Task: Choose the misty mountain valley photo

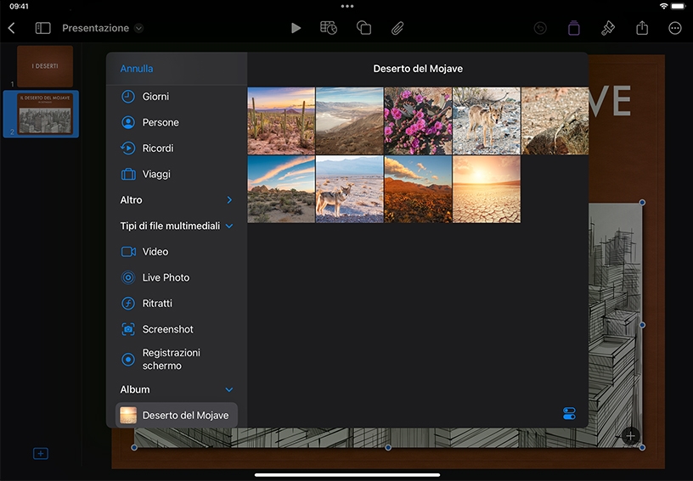Action: click(350, 120)
